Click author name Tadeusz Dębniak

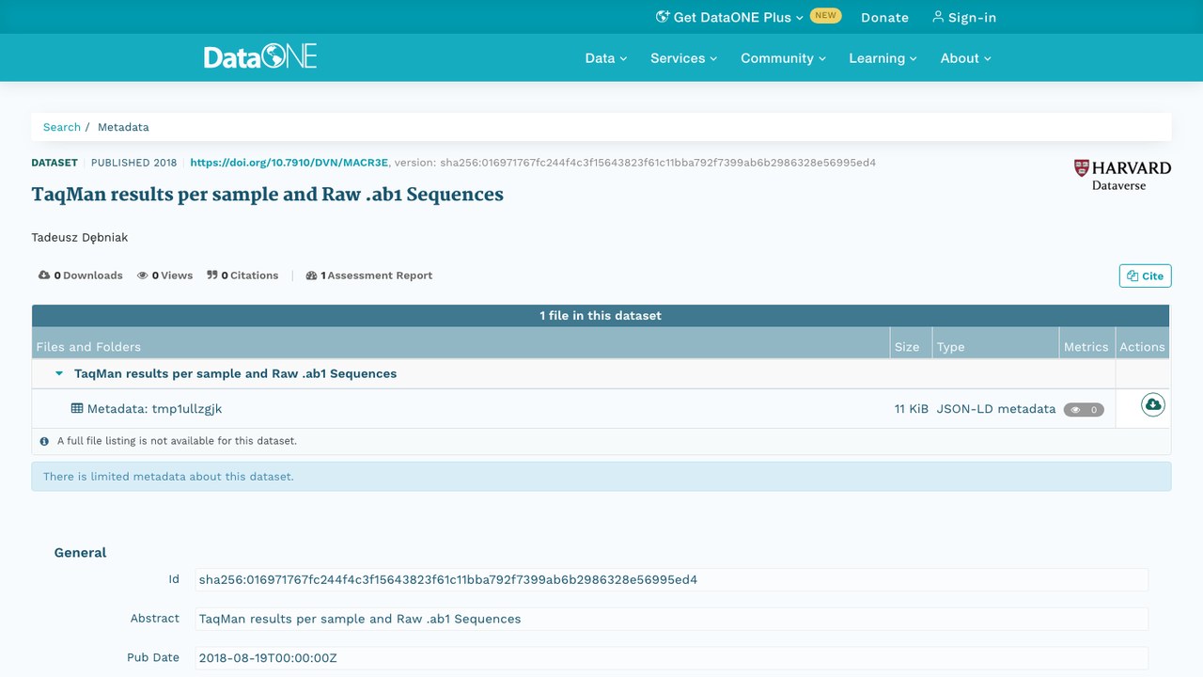point(80,237)
